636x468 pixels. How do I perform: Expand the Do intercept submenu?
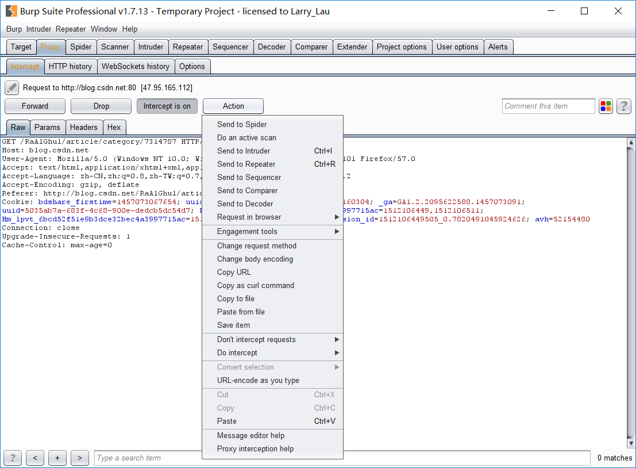[272, 353]
